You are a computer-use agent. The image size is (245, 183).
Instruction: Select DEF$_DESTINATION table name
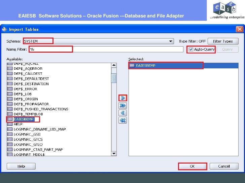point(31,84)
